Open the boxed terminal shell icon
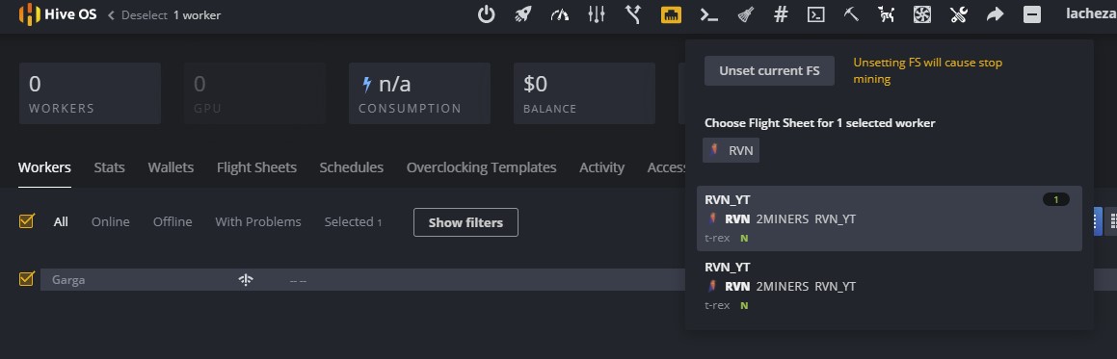 click(x=815, y=14)
